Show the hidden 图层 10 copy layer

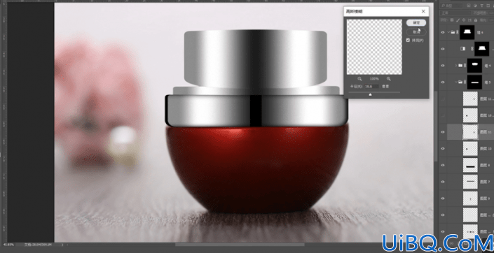click(443, 115)
